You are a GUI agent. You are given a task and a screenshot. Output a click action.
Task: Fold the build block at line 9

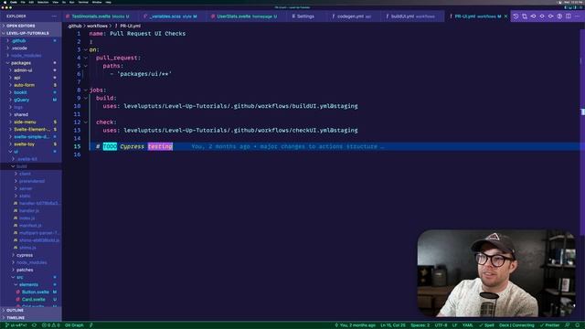(x=85, y=98)
